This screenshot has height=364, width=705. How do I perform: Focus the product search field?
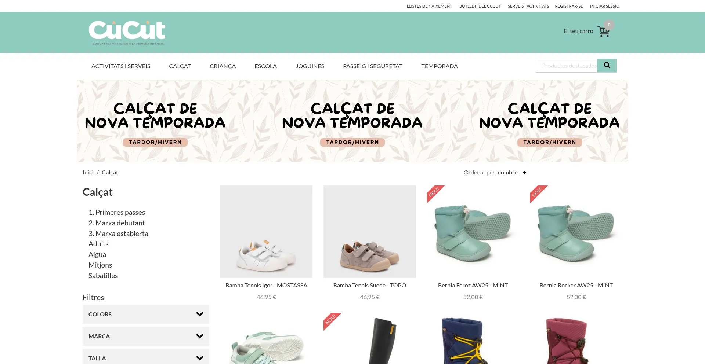point(566,66)
